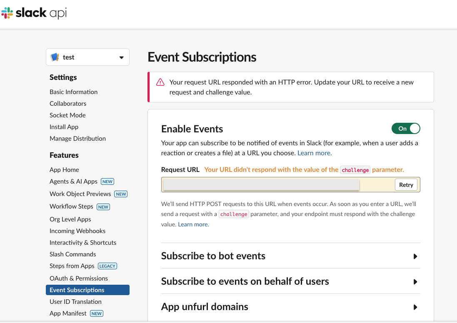
Task: Click Learn more link about challenge value
Action: tap(193, 224)
